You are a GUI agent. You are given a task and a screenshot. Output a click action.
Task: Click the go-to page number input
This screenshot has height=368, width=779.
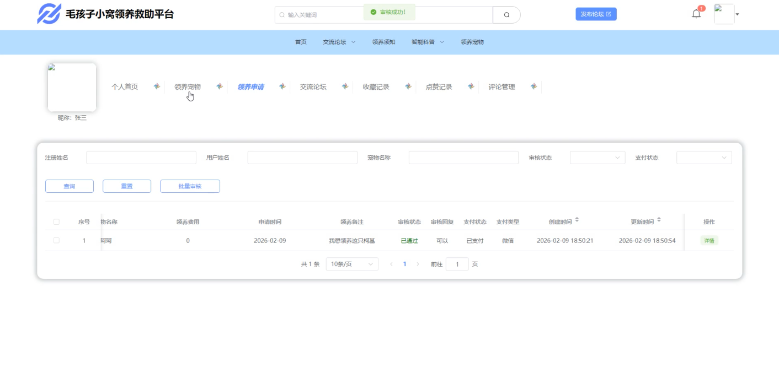pos(457,264)
